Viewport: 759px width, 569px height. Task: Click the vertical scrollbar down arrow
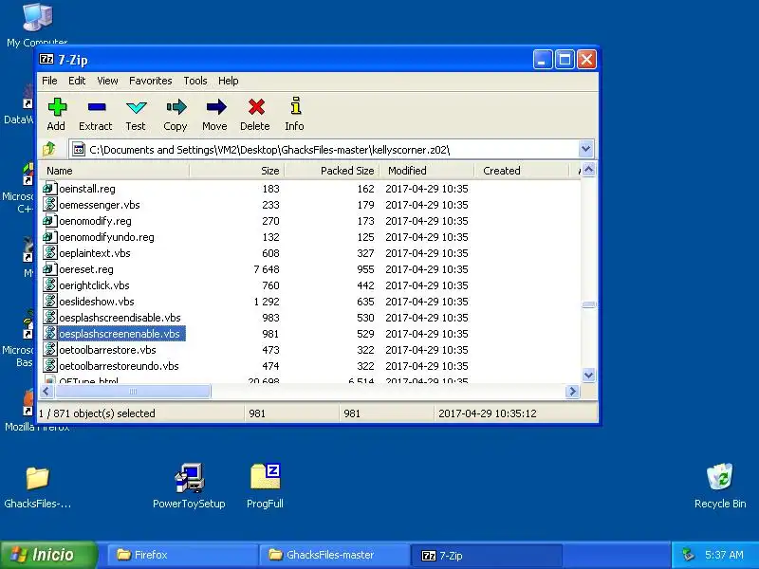[x=588, y=375]
